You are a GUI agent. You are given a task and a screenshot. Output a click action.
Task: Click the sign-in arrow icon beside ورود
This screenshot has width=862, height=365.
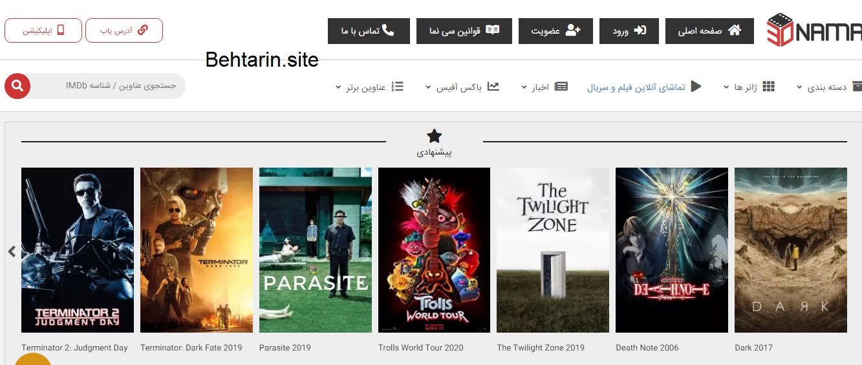click(x=640, y=30)
